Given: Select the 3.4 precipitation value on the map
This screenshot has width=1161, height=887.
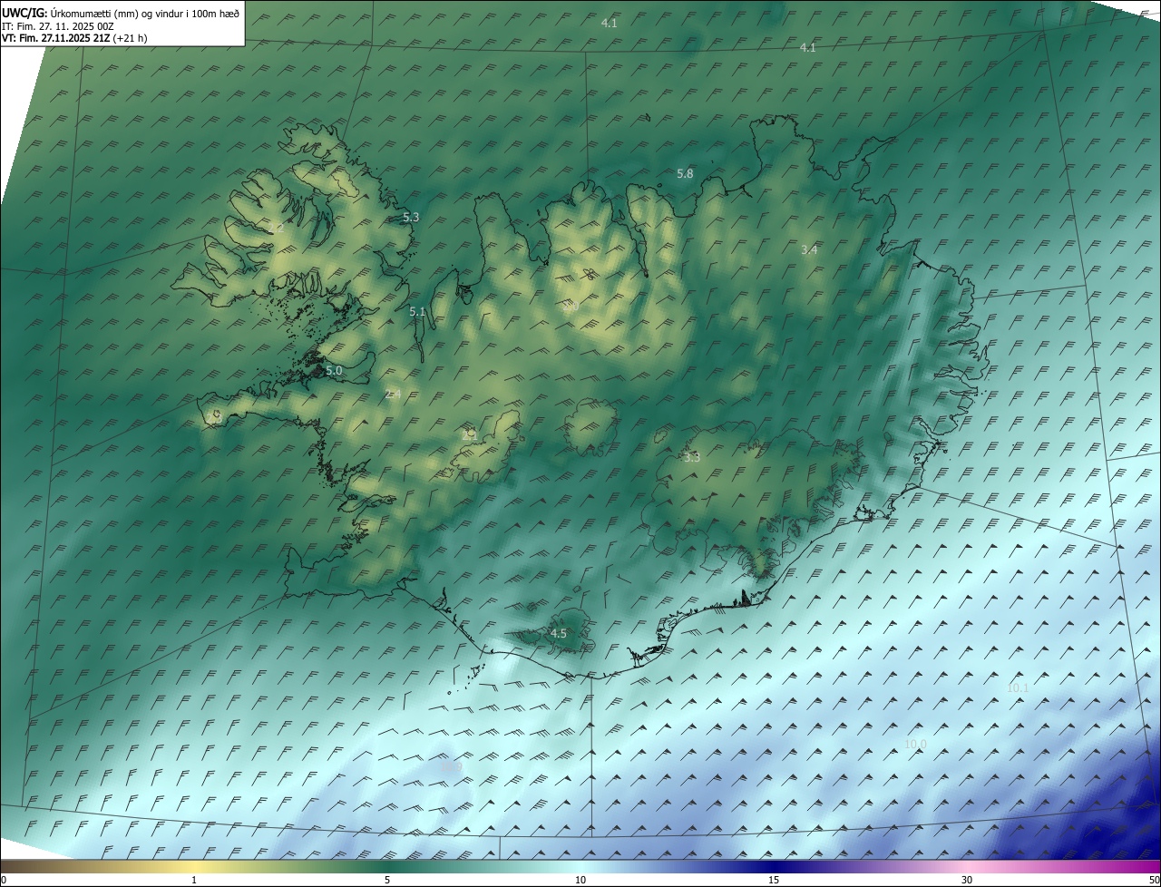Looking at the screenshot, I should point(810,249).
